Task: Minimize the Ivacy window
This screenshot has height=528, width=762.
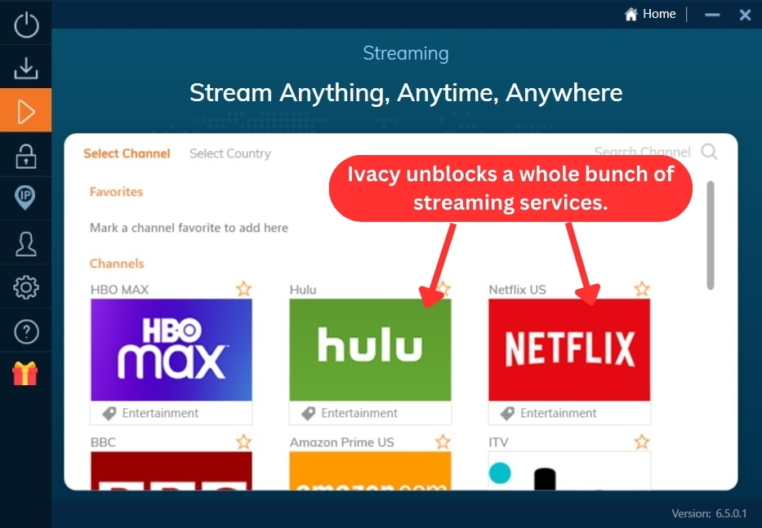Action: pos(712,15)
